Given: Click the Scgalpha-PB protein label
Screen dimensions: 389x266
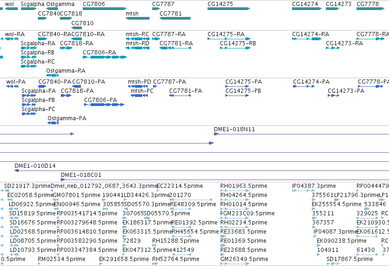Looking at the screenshot, I should pyautogui.click(x=38, y=100).
